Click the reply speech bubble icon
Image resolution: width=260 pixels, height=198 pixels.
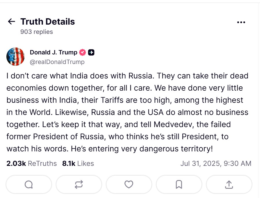pyautogui.click(x=29, y=184)
